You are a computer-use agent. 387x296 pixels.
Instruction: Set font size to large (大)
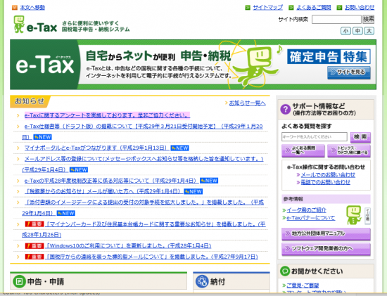click(369, 31)
